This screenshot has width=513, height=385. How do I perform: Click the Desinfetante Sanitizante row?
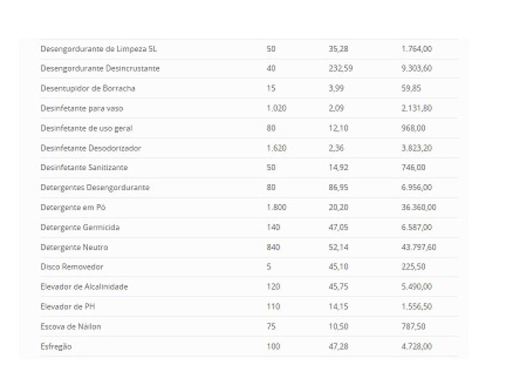coord(84,167)
